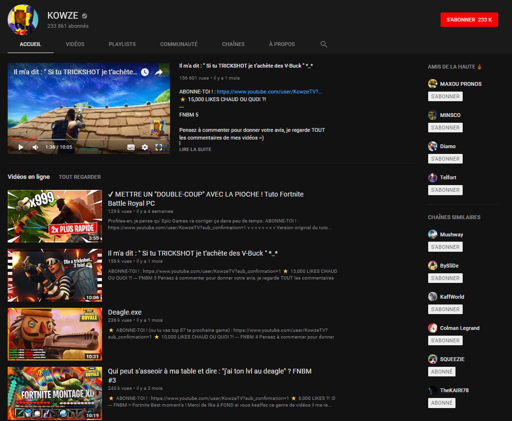Open the CHAÎNES tab

pyautogui.click(x=233, y=44)
